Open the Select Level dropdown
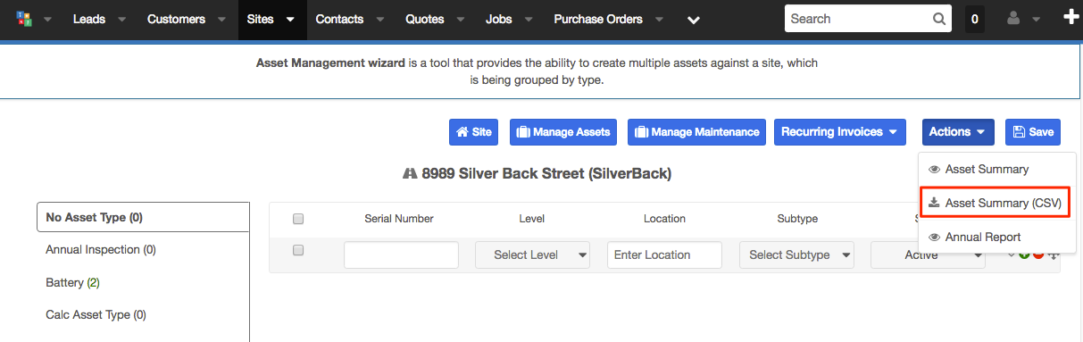 click(532, 254)
